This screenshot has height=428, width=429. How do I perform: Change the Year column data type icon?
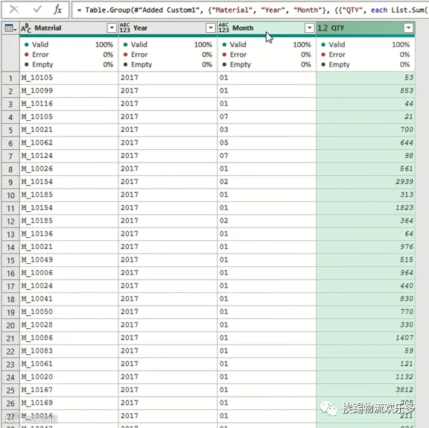[x=125, y=28]
